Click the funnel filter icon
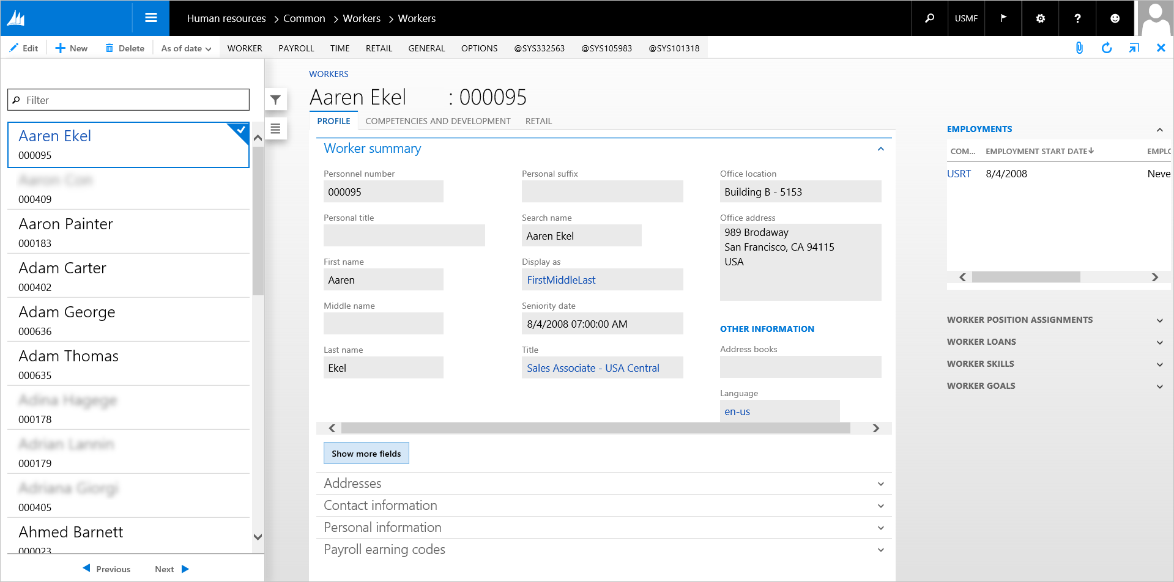 275,100
